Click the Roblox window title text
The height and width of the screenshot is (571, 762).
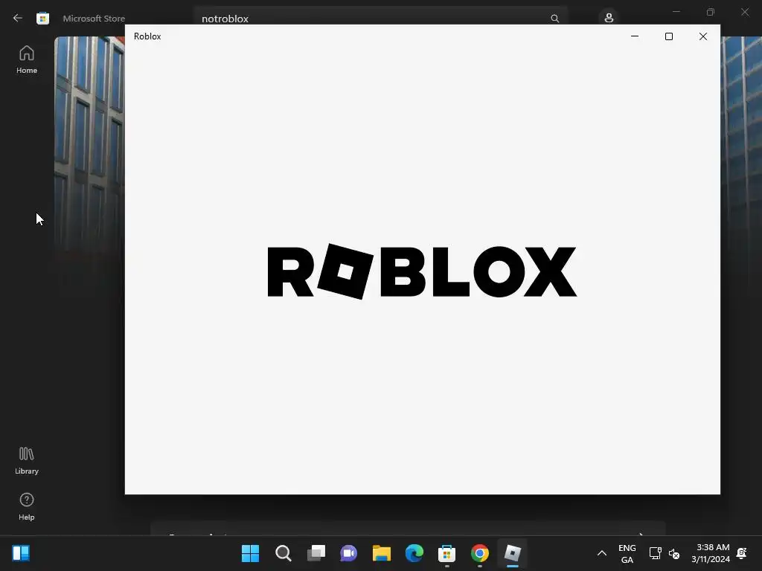coord(147,36)
